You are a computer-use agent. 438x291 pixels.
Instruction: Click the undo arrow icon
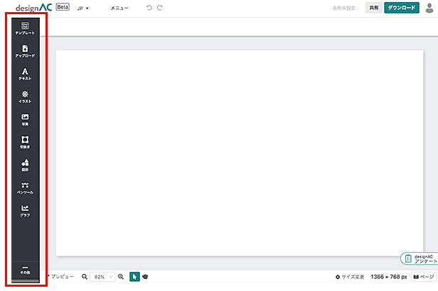149,8
